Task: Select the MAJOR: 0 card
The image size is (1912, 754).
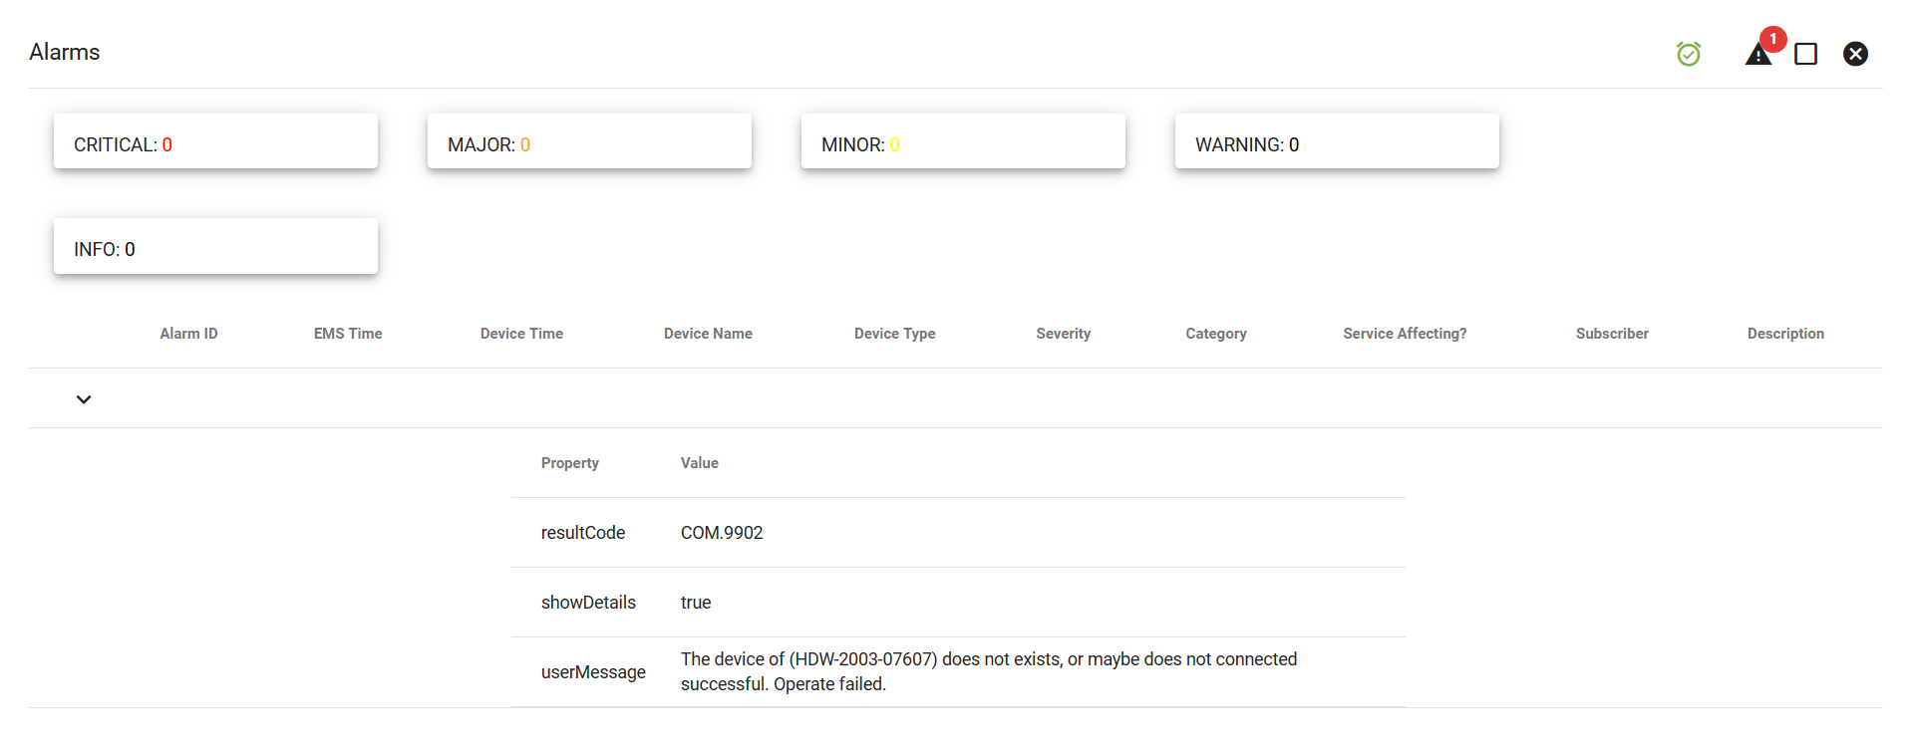Action: coord(589,141)
